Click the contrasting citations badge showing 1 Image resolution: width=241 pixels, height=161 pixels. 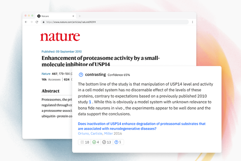118,142
